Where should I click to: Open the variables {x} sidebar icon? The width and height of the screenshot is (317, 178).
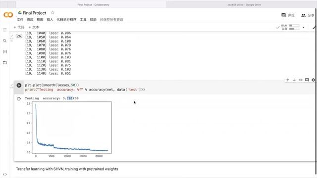tap(5, 51)
